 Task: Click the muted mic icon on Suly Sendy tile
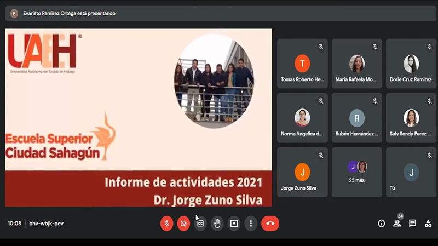coord(429,101)
